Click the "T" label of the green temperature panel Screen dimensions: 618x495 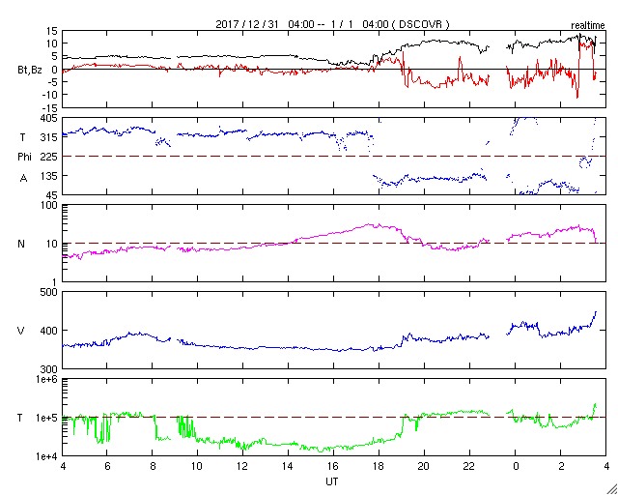(19, 418)
